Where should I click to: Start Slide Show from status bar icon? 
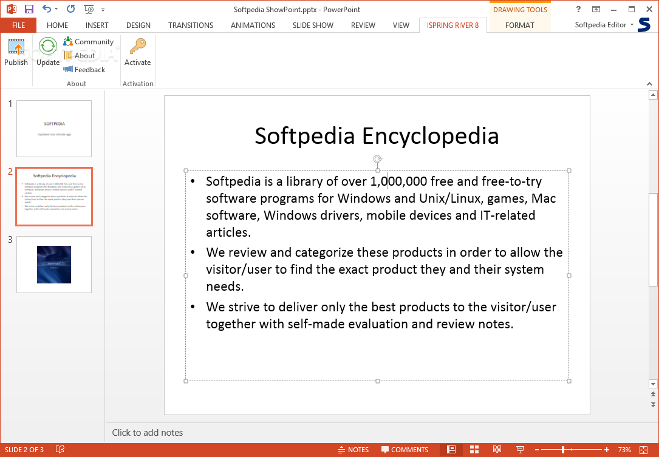[521, 450]
